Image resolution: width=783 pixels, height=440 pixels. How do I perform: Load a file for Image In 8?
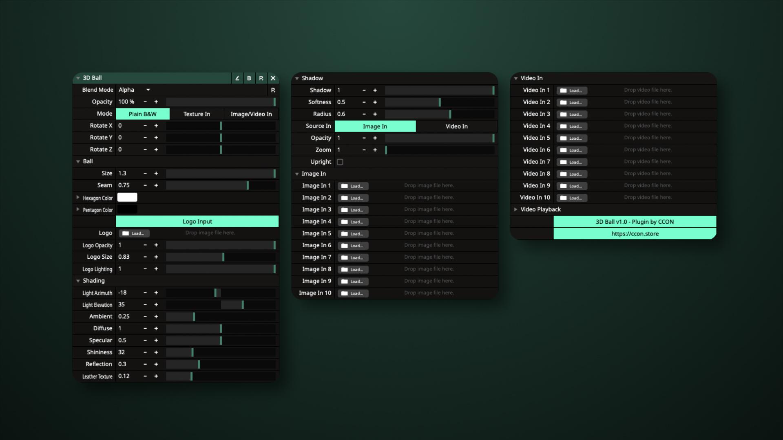pos(353,270)
